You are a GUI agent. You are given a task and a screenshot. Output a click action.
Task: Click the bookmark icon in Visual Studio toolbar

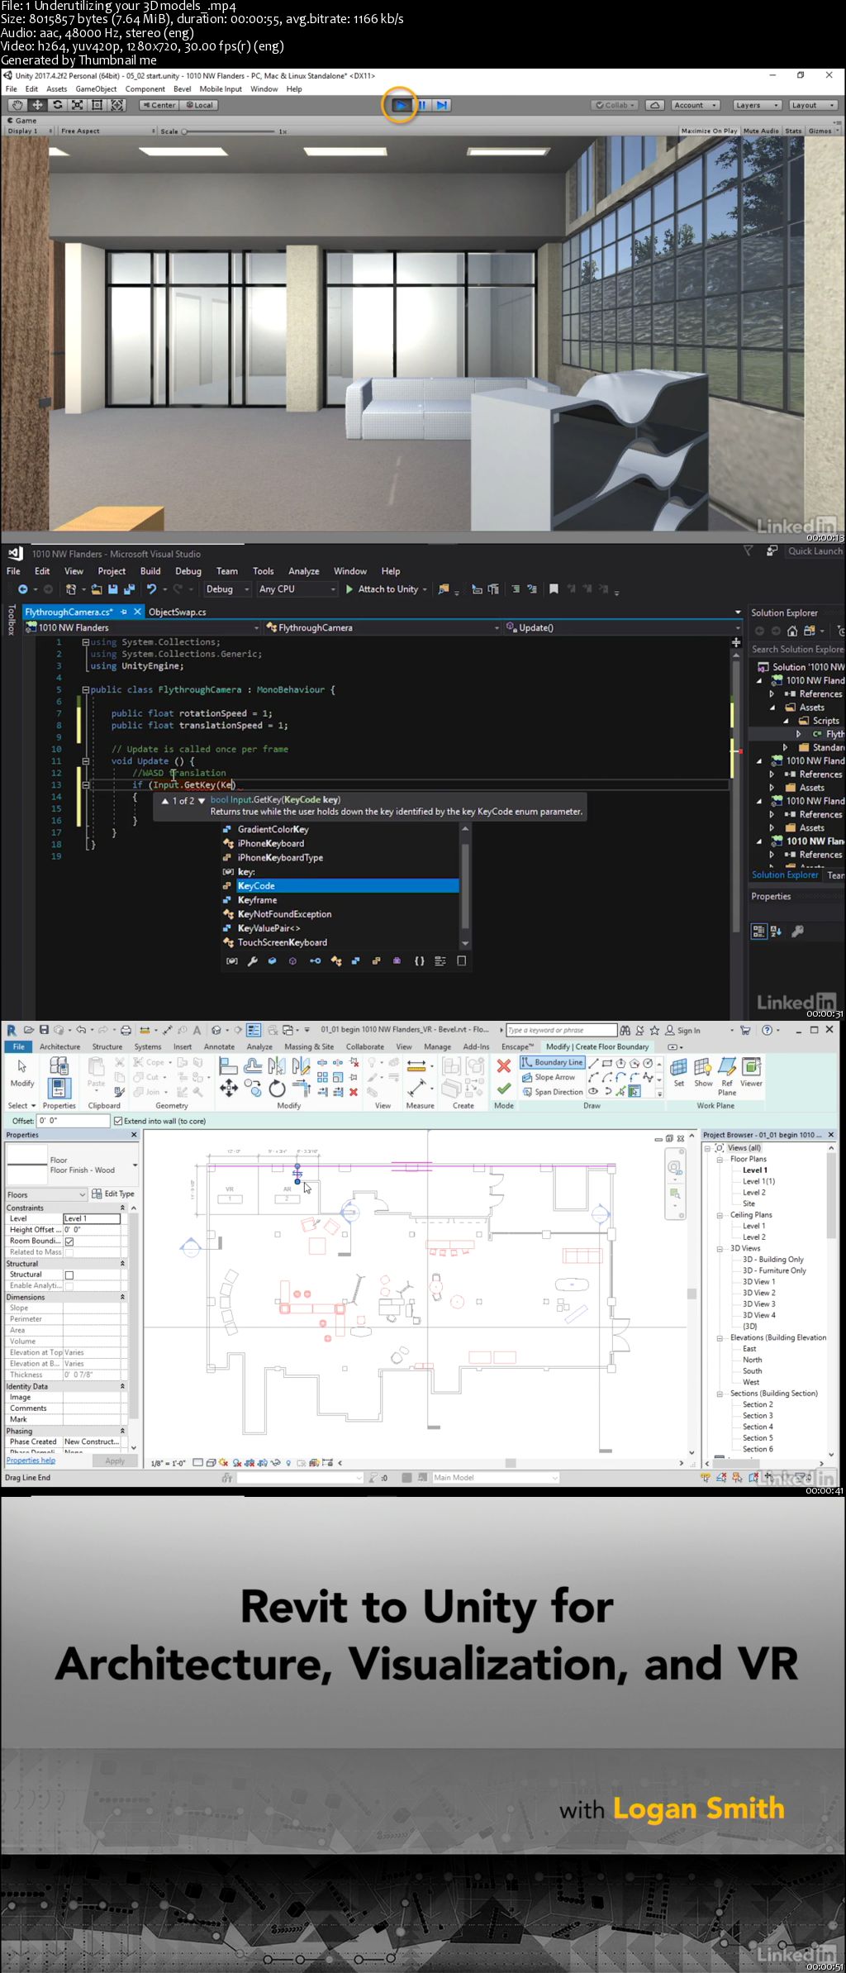554,589
